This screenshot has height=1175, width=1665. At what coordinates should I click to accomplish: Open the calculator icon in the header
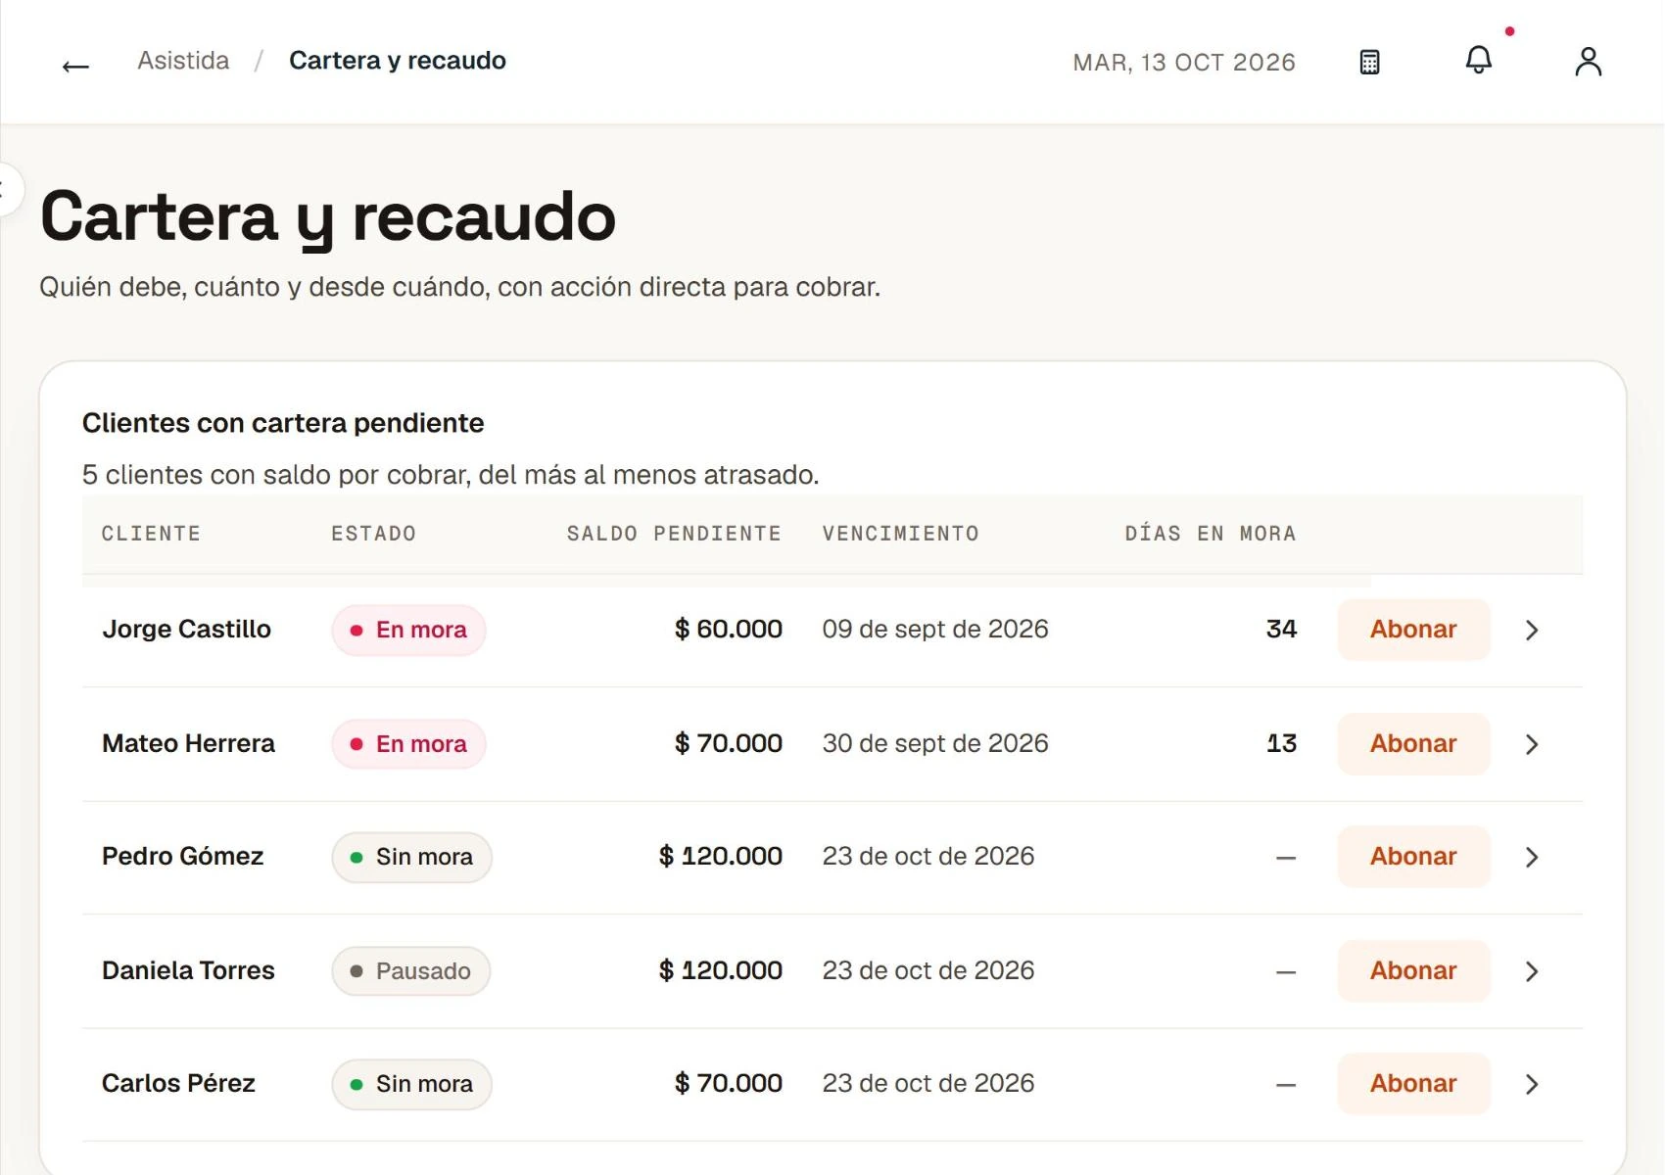[1369, 62]
